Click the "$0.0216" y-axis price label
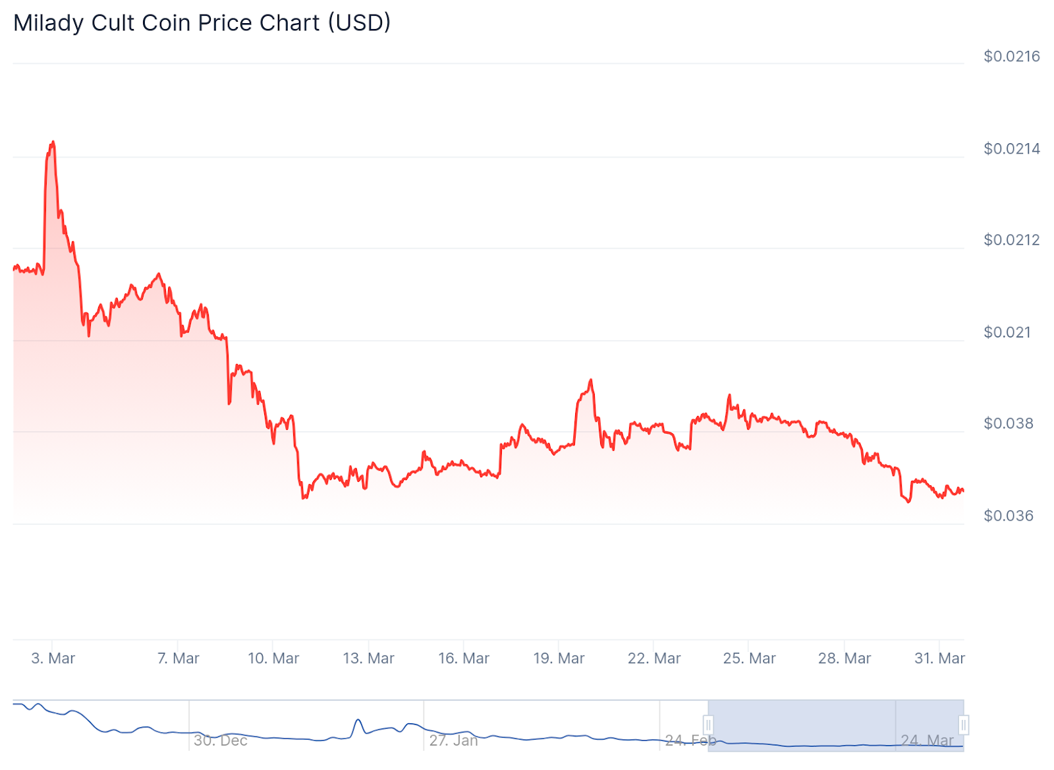Image resolution: width=1054 pixels, height=770 pixels. pos(1011,57)
